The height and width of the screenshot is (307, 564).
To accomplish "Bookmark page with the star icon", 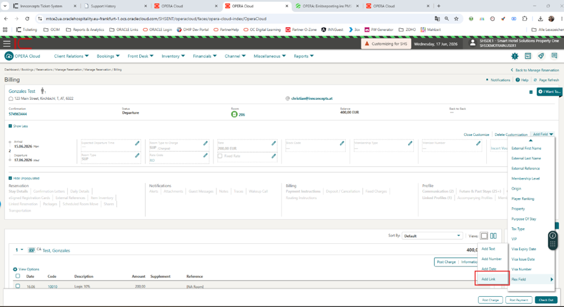I will click(456, 19).
